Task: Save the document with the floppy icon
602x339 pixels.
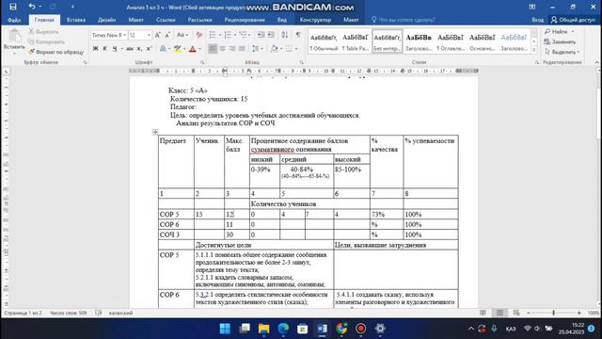Action: (13, 7)
